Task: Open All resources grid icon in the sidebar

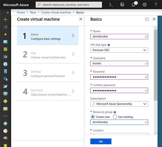Action: point(5,49)
